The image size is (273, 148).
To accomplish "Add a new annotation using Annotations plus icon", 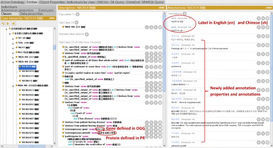I will click(x=185, y=14).
